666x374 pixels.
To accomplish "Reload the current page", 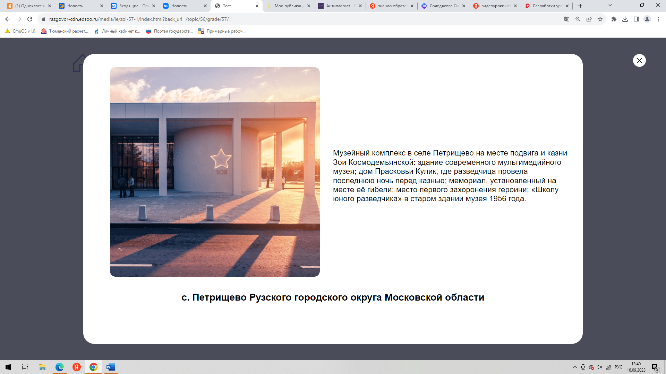I will pos(30,19).
